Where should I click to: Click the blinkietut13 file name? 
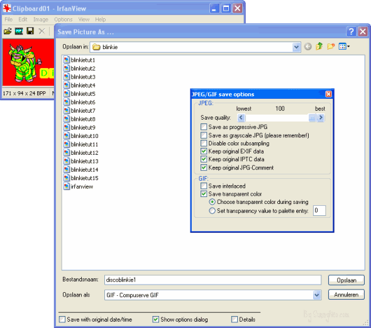(x=84, y=161)
